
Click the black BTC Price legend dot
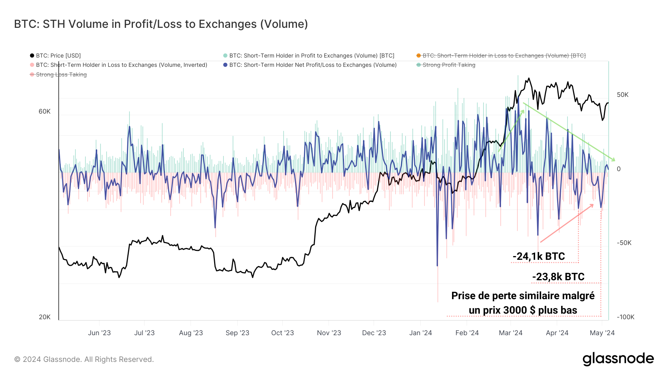click(x=32, y=56)
